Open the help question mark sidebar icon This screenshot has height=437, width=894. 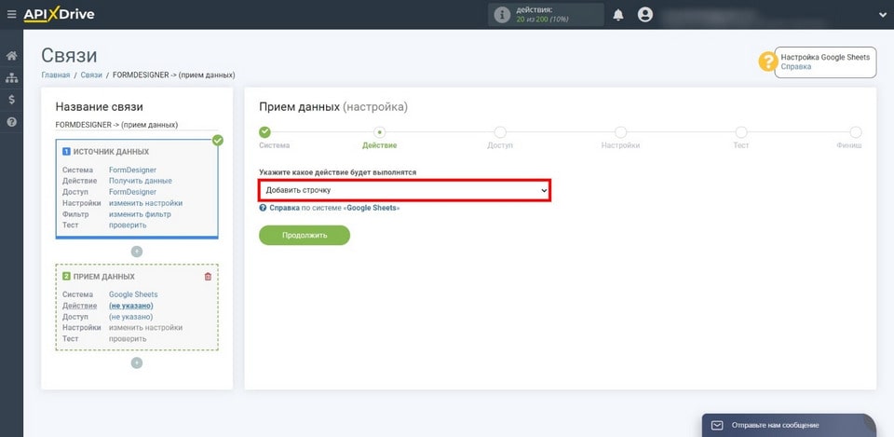click(x=11, y=122)
